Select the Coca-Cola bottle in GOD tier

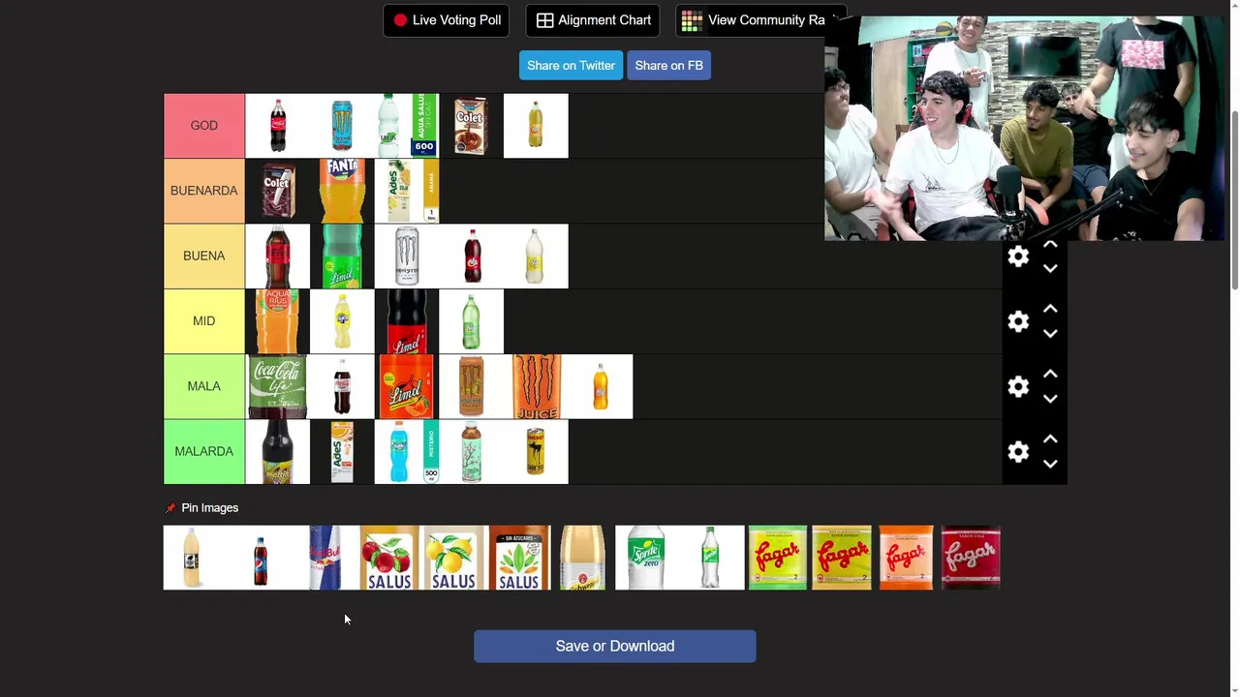click(x=278, y=126)
